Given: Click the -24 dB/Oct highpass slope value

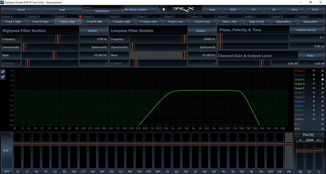Looking at the screenshot, I should [94, 55].
